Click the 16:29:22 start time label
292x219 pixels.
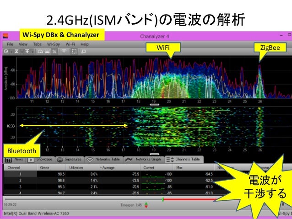click(x=10, y=205)
